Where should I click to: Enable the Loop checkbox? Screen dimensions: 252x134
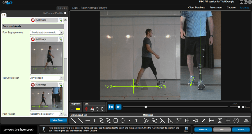(243, 107)
